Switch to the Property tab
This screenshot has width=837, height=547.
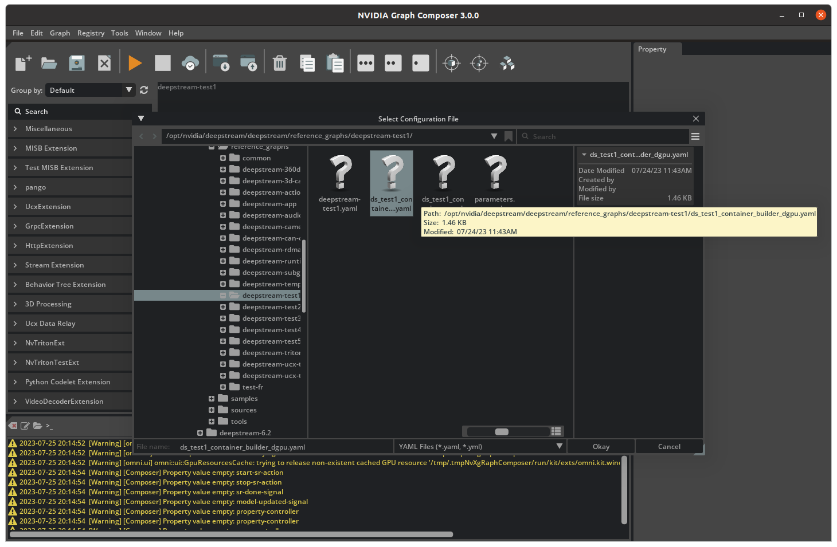coord(658,49)
